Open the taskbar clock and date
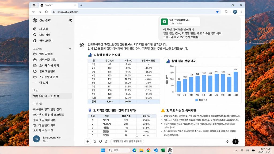Screen dimensions: 274x154 point(264,150)
